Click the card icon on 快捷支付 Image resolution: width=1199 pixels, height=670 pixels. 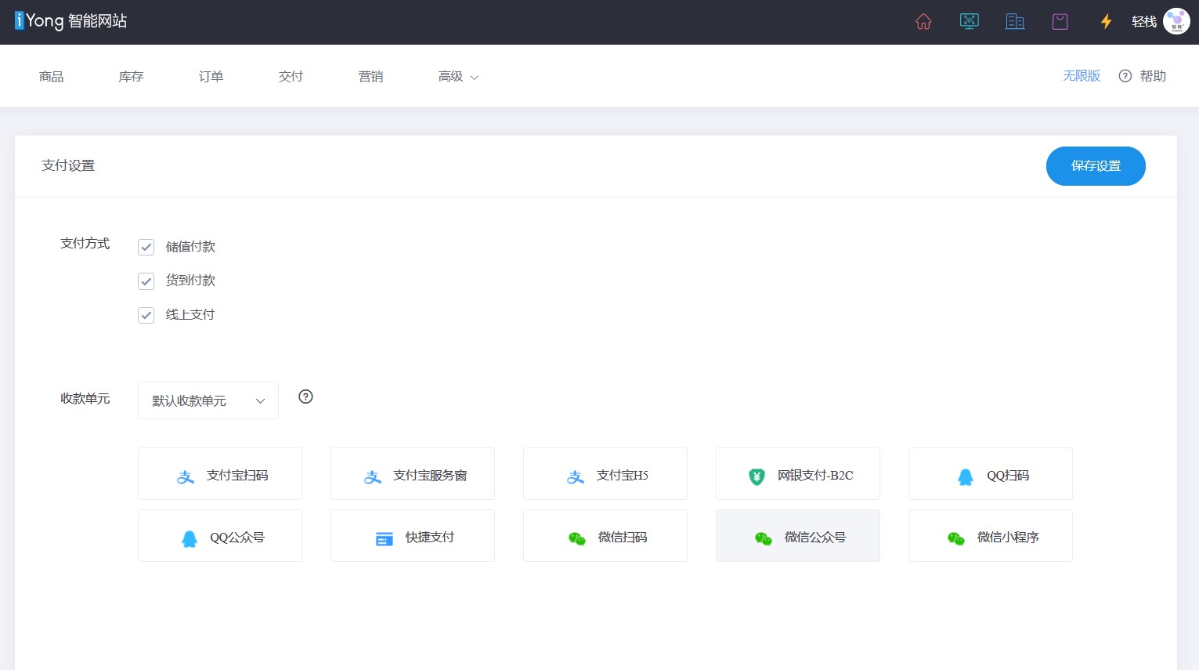coord(385,539)
